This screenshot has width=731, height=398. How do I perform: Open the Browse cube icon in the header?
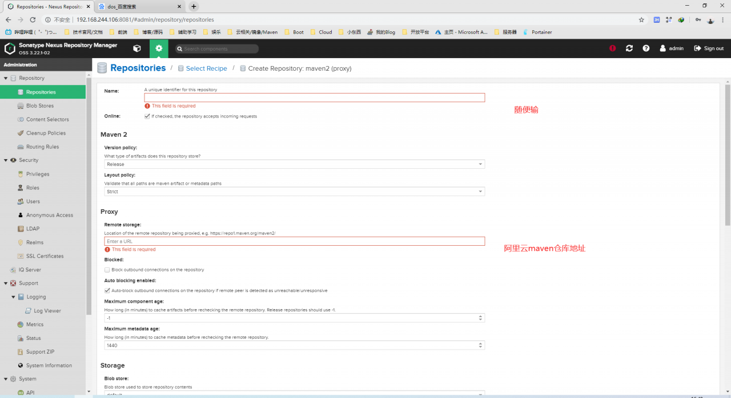coord(136,48)
